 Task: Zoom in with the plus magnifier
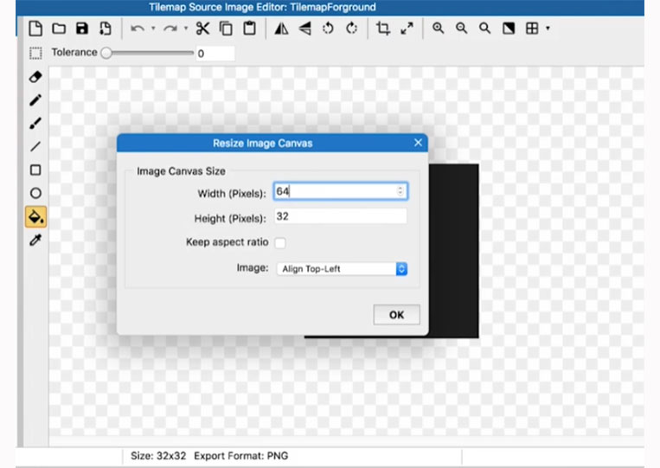(x=439, y=29)
